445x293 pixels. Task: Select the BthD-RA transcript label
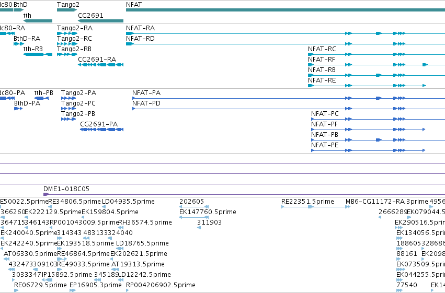(x=27, y=39)
